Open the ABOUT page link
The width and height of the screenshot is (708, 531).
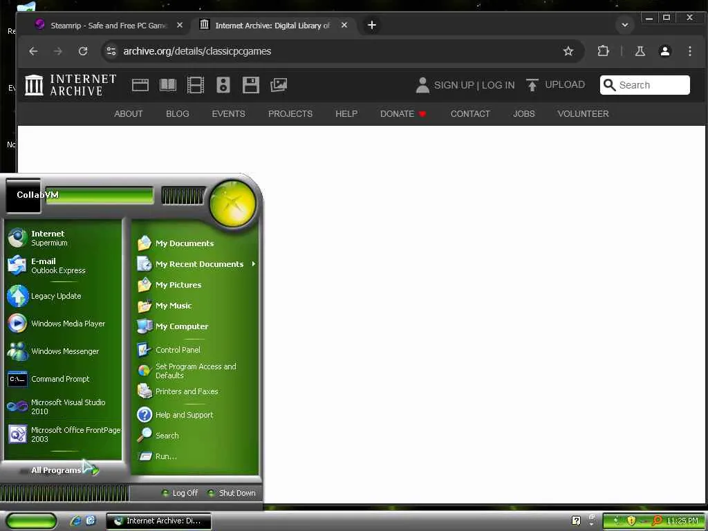pos(128,114)
